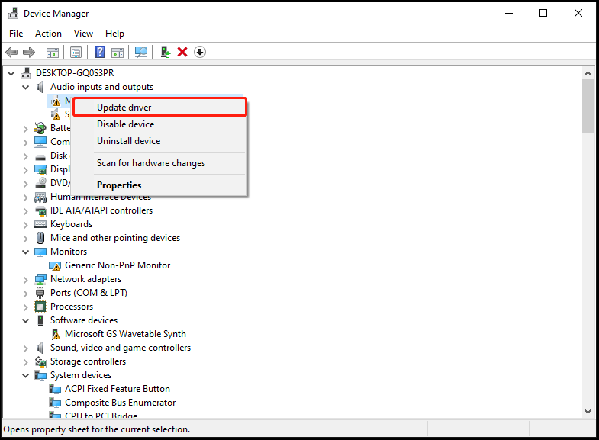
Task: Click Scan for hardware changes toolbar icon
Action: [141, 53]
